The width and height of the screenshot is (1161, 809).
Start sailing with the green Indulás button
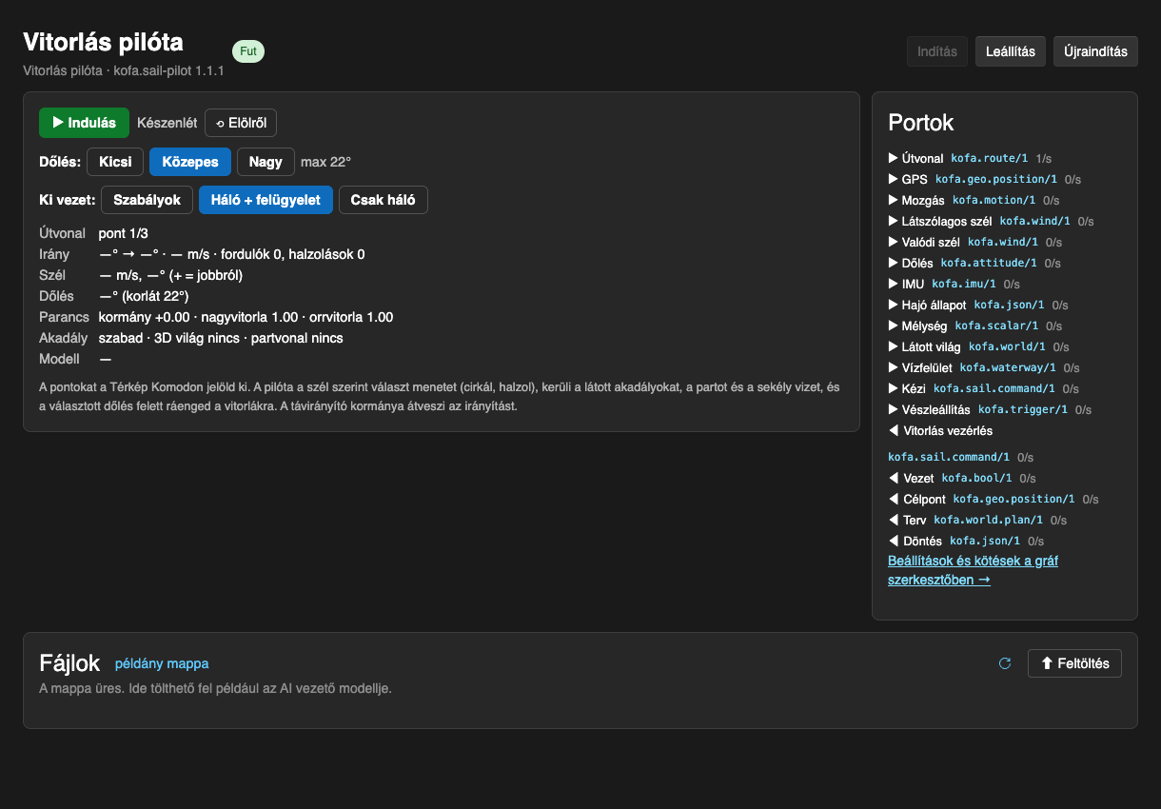[84, 123]
